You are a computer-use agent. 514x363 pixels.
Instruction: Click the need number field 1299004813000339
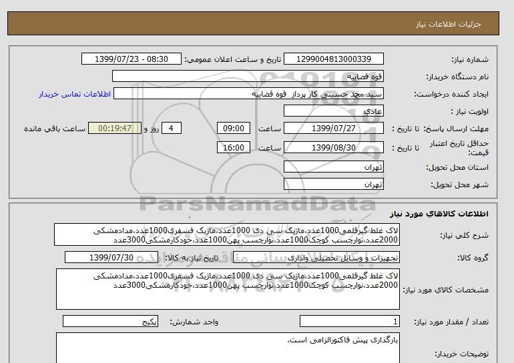coord(333,59)
